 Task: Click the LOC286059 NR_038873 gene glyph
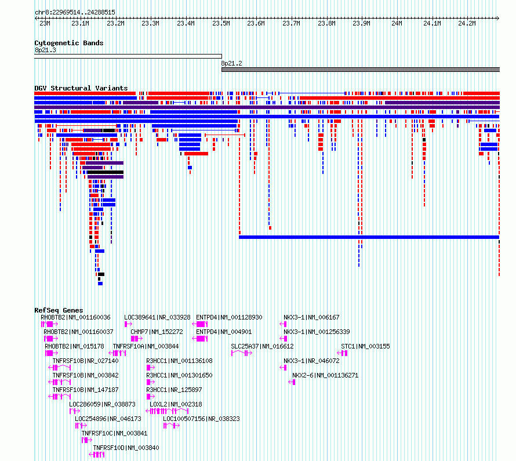[x=75, y=411]
